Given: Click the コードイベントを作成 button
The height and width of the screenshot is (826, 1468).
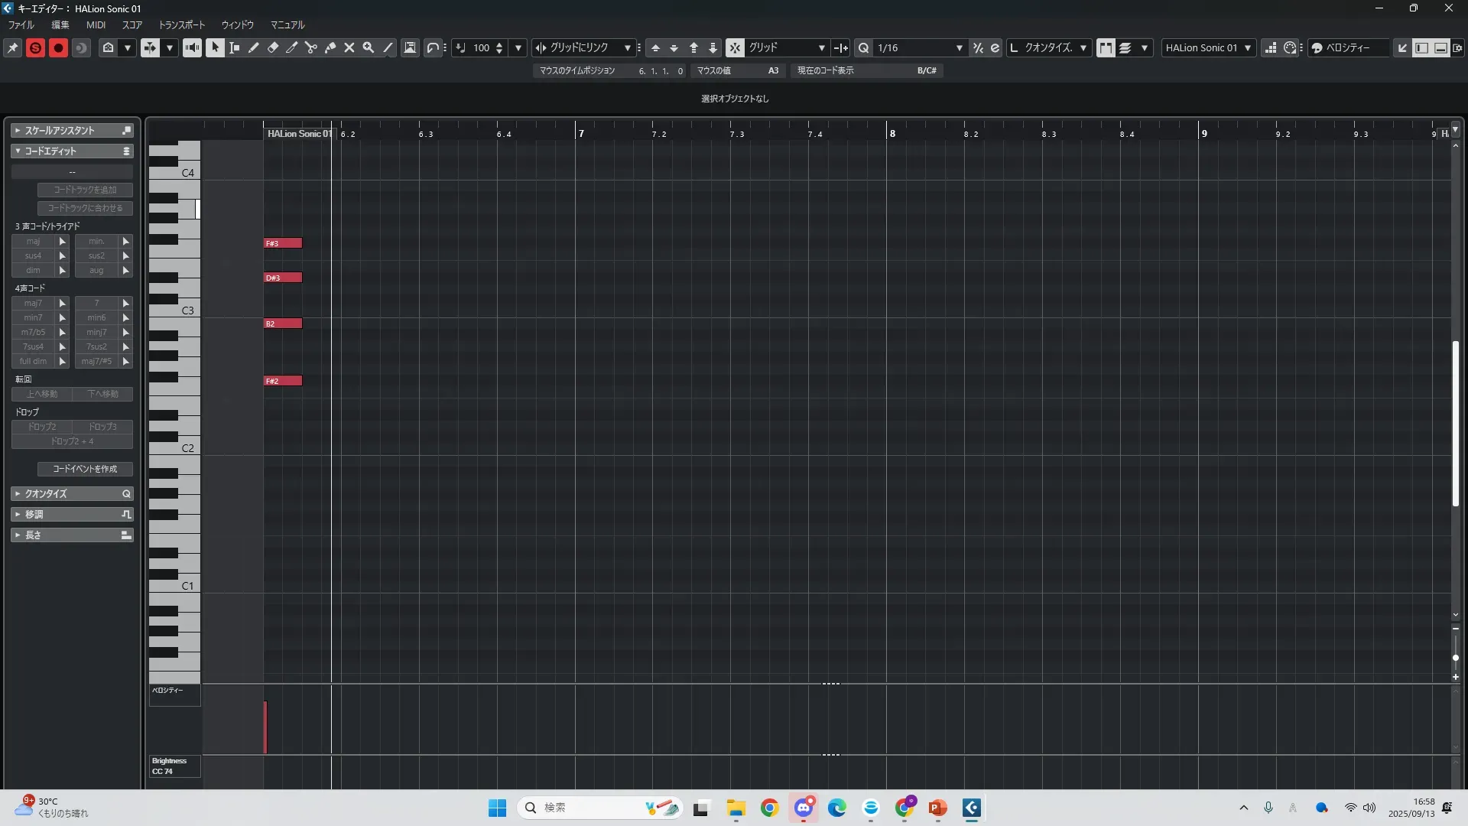Looking at the screenshot, I should [85, 469].
